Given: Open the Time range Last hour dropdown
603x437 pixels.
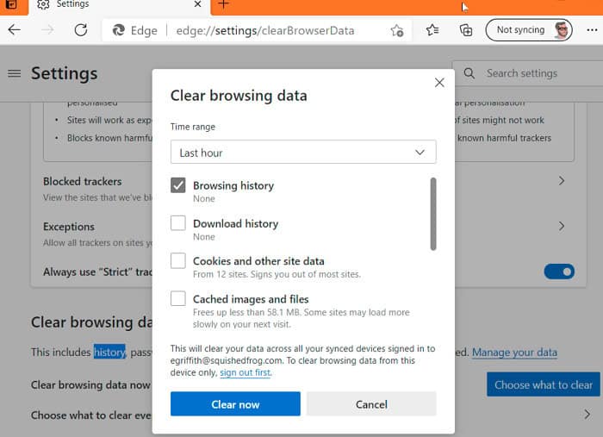Looking at the screenshot, I should pyautogui.click(x=303, y=153).
